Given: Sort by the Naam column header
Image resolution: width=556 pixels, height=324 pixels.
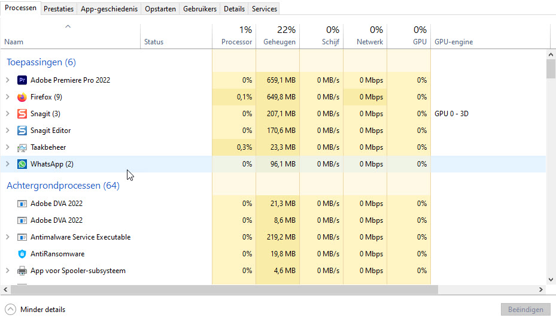Looking at the screenshot, I should 70,36.
